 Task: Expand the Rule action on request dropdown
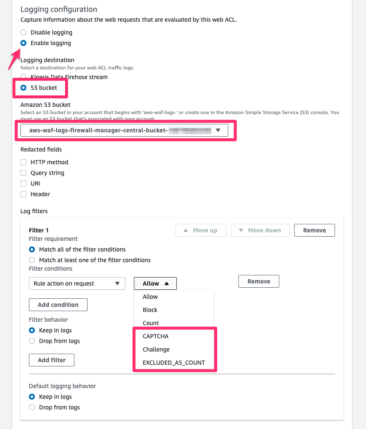click(x=77, y=283)
